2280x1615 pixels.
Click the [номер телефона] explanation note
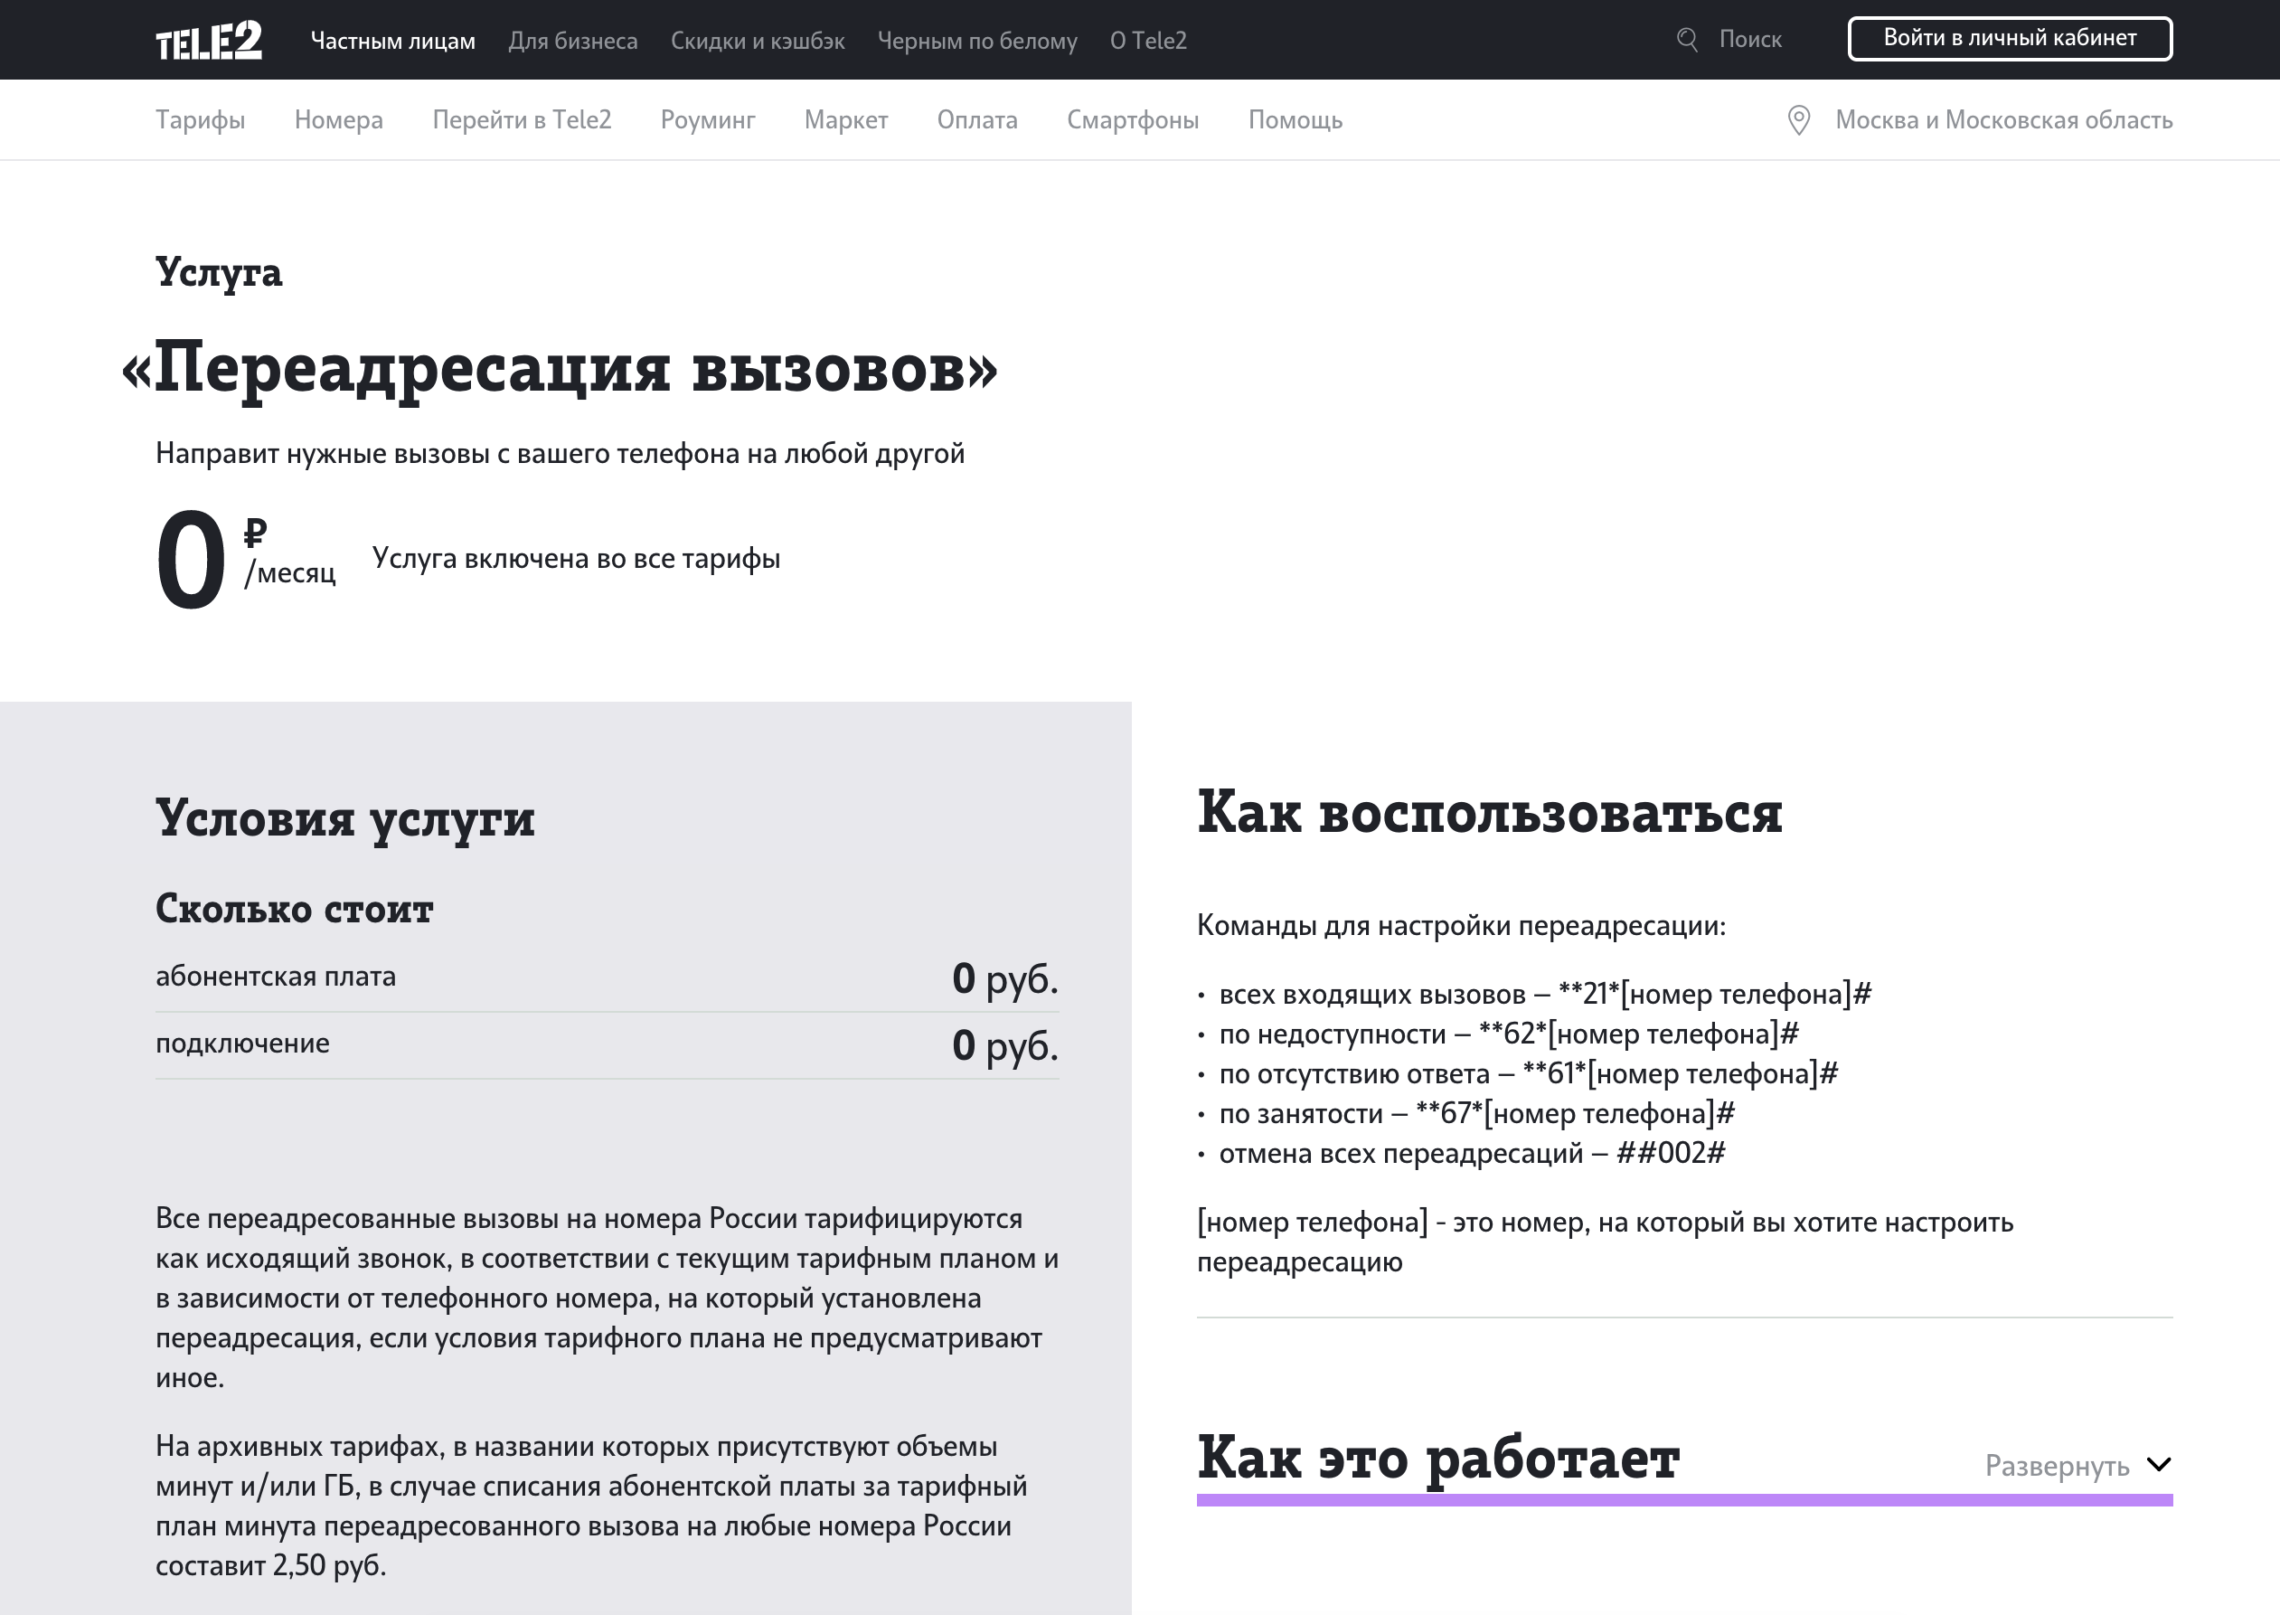pyautogui.click(x=1605, y=1242)
